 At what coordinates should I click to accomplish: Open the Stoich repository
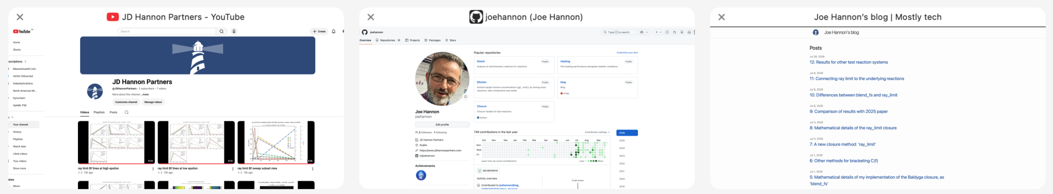click(481, 62)
